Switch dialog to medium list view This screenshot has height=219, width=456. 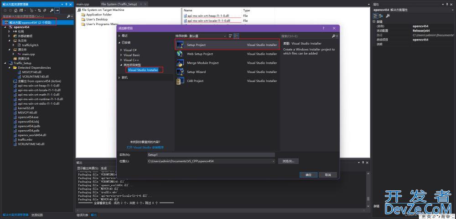(236, 36)
